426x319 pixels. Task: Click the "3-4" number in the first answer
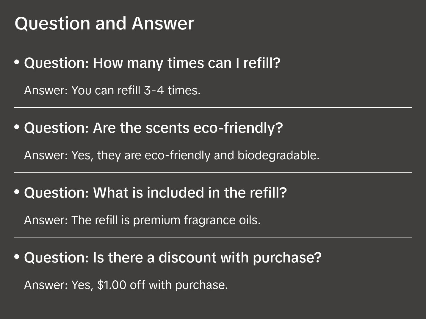[x=154, y=90]
